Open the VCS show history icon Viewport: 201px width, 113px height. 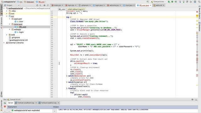coord(187,2)
